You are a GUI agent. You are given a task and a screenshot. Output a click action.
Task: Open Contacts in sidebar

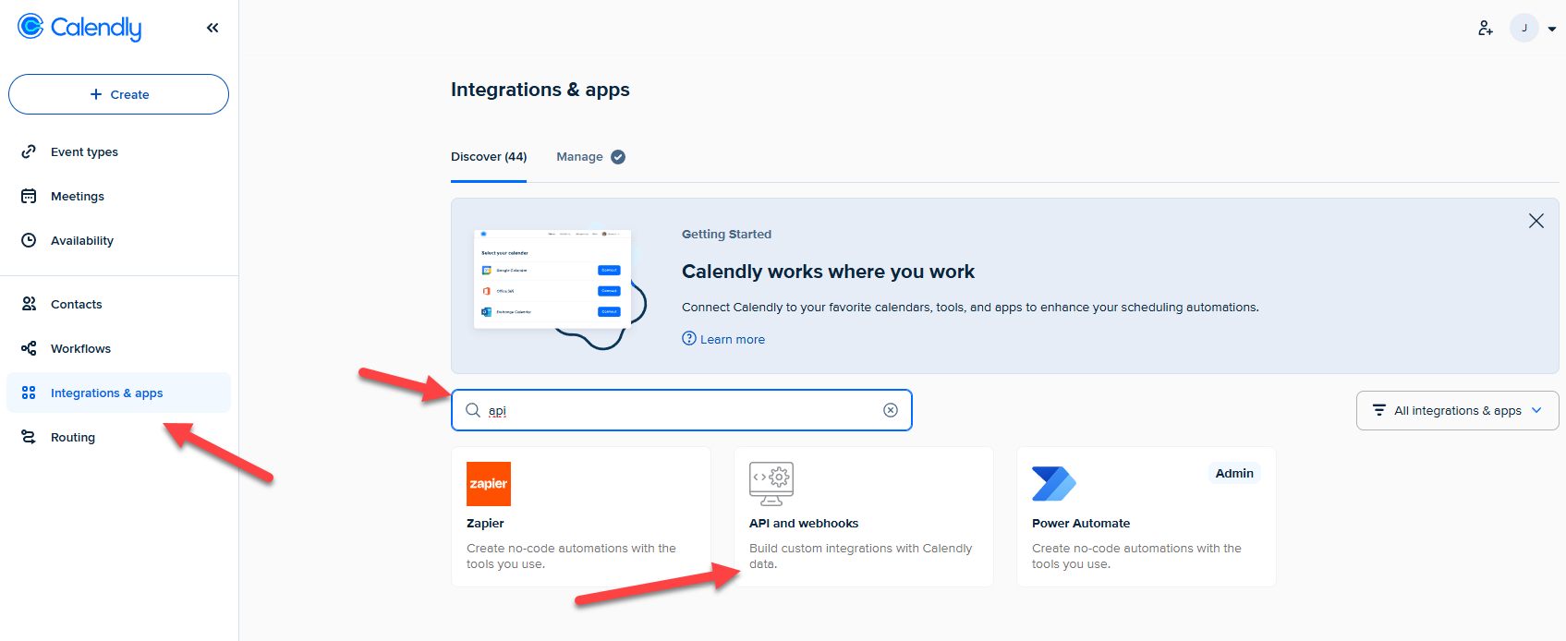118,304
